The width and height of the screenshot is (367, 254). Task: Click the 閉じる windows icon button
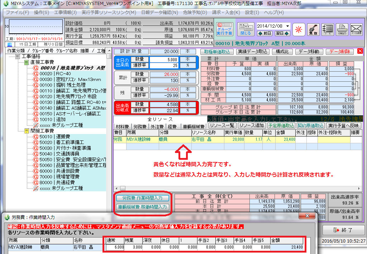coord(246,29)
